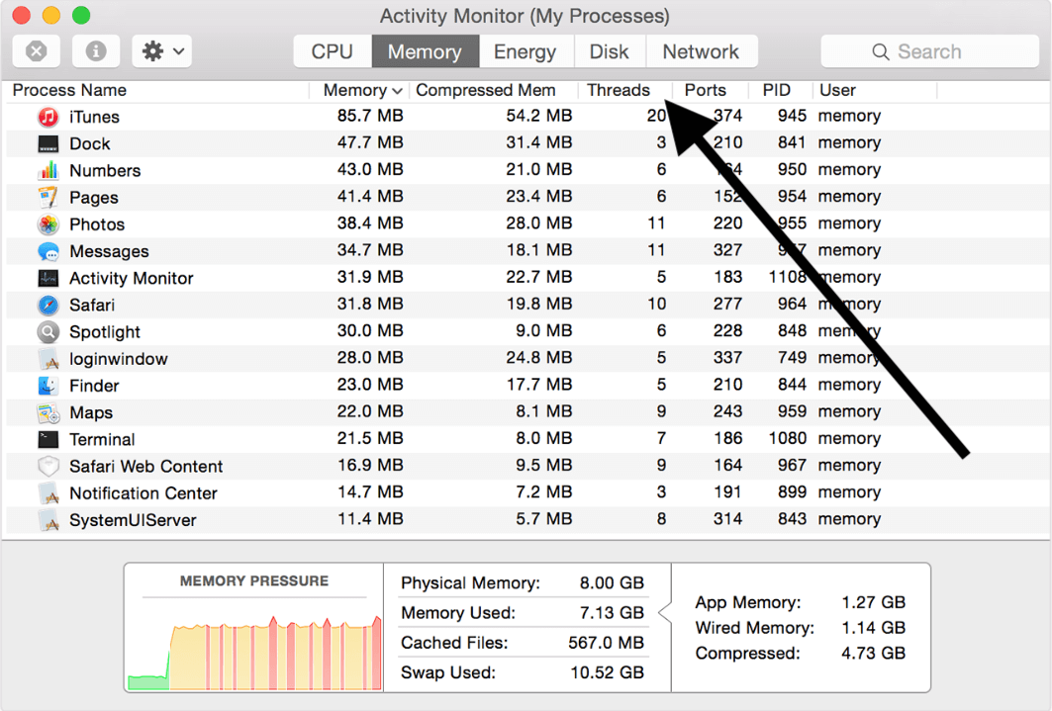Open the gear action menu

pos(161,50)
